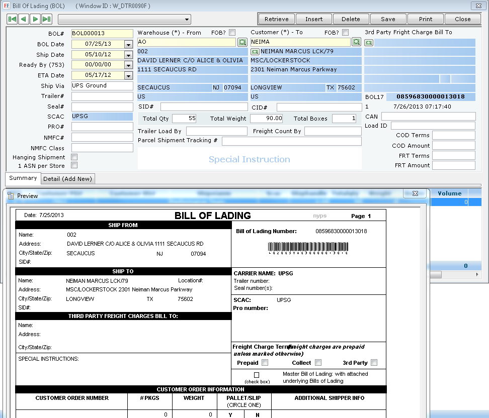Viewport: 489px width, 418px height.
Task: Open the Ship Date dropdown
Action: tap(128, 55)
